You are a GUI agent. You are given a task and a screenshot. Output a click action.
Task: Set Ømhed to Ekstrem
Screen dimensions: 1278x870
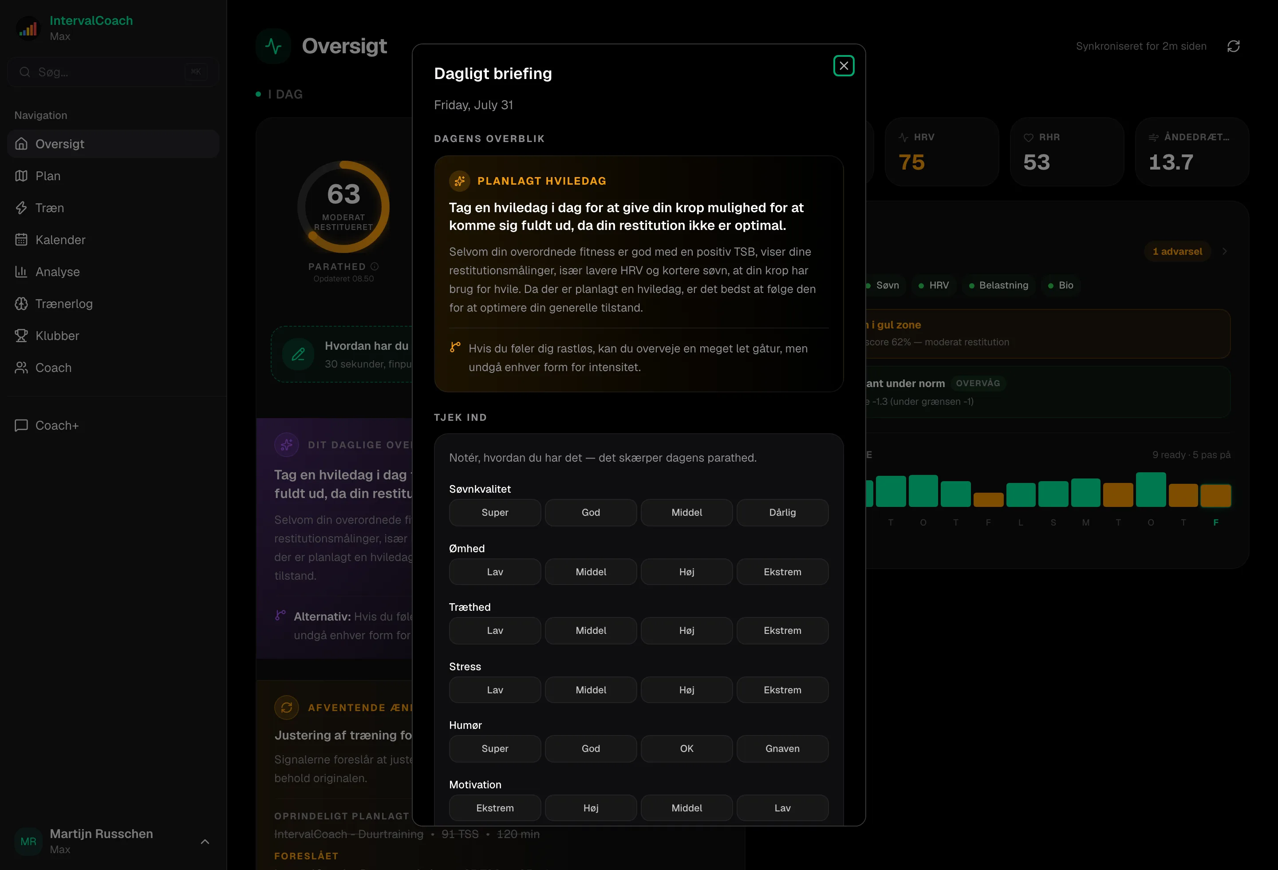[x=782, y=572]
